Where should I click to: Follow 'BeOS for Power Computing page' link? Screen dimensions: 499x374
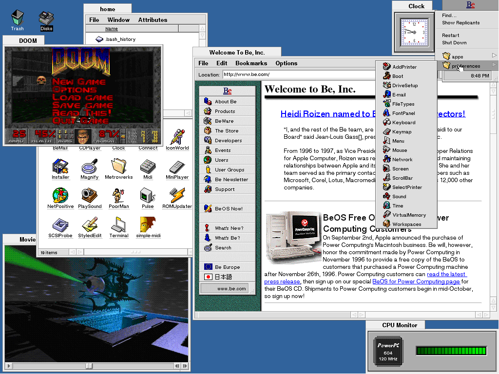(x=416, y=281)
